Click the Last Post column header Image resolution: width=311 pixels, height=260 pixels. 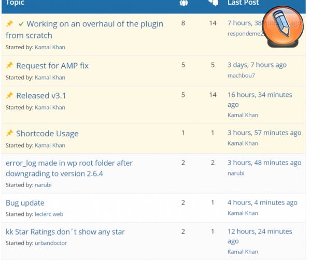coord(243,3)
